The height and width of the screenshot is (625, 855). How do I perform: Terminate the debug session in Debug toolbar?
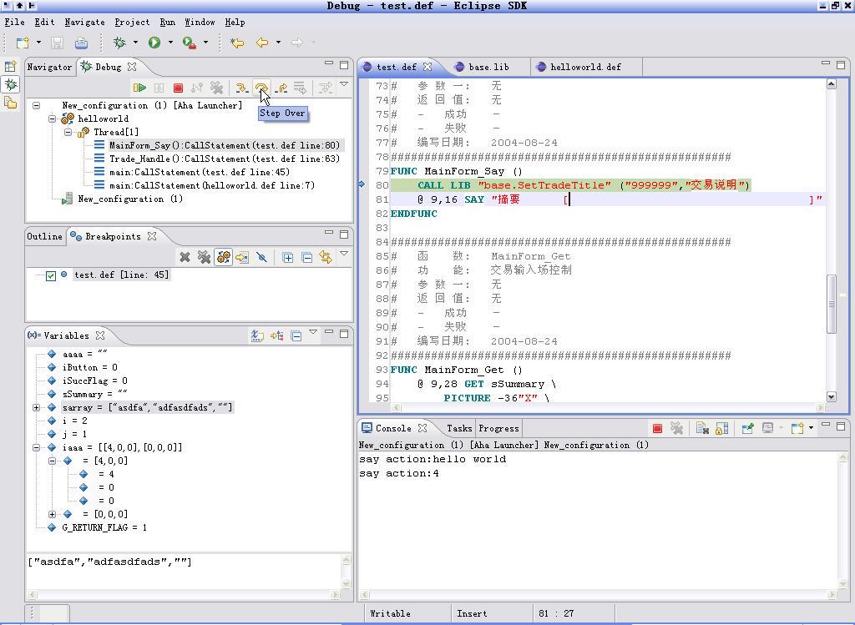[178, 88]
